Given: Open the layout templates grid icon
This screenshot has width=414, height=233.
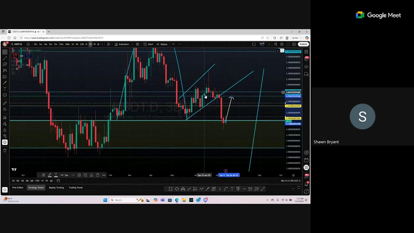Looking at the screenshot, I should click(x=137, y=44).
